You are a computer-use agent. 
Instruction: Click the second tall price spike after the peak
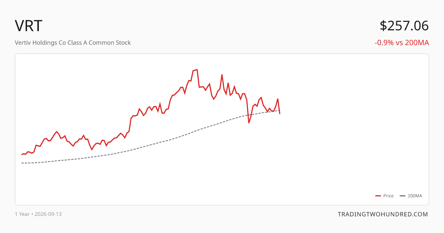pyautogui.click(x=228, y=83)
